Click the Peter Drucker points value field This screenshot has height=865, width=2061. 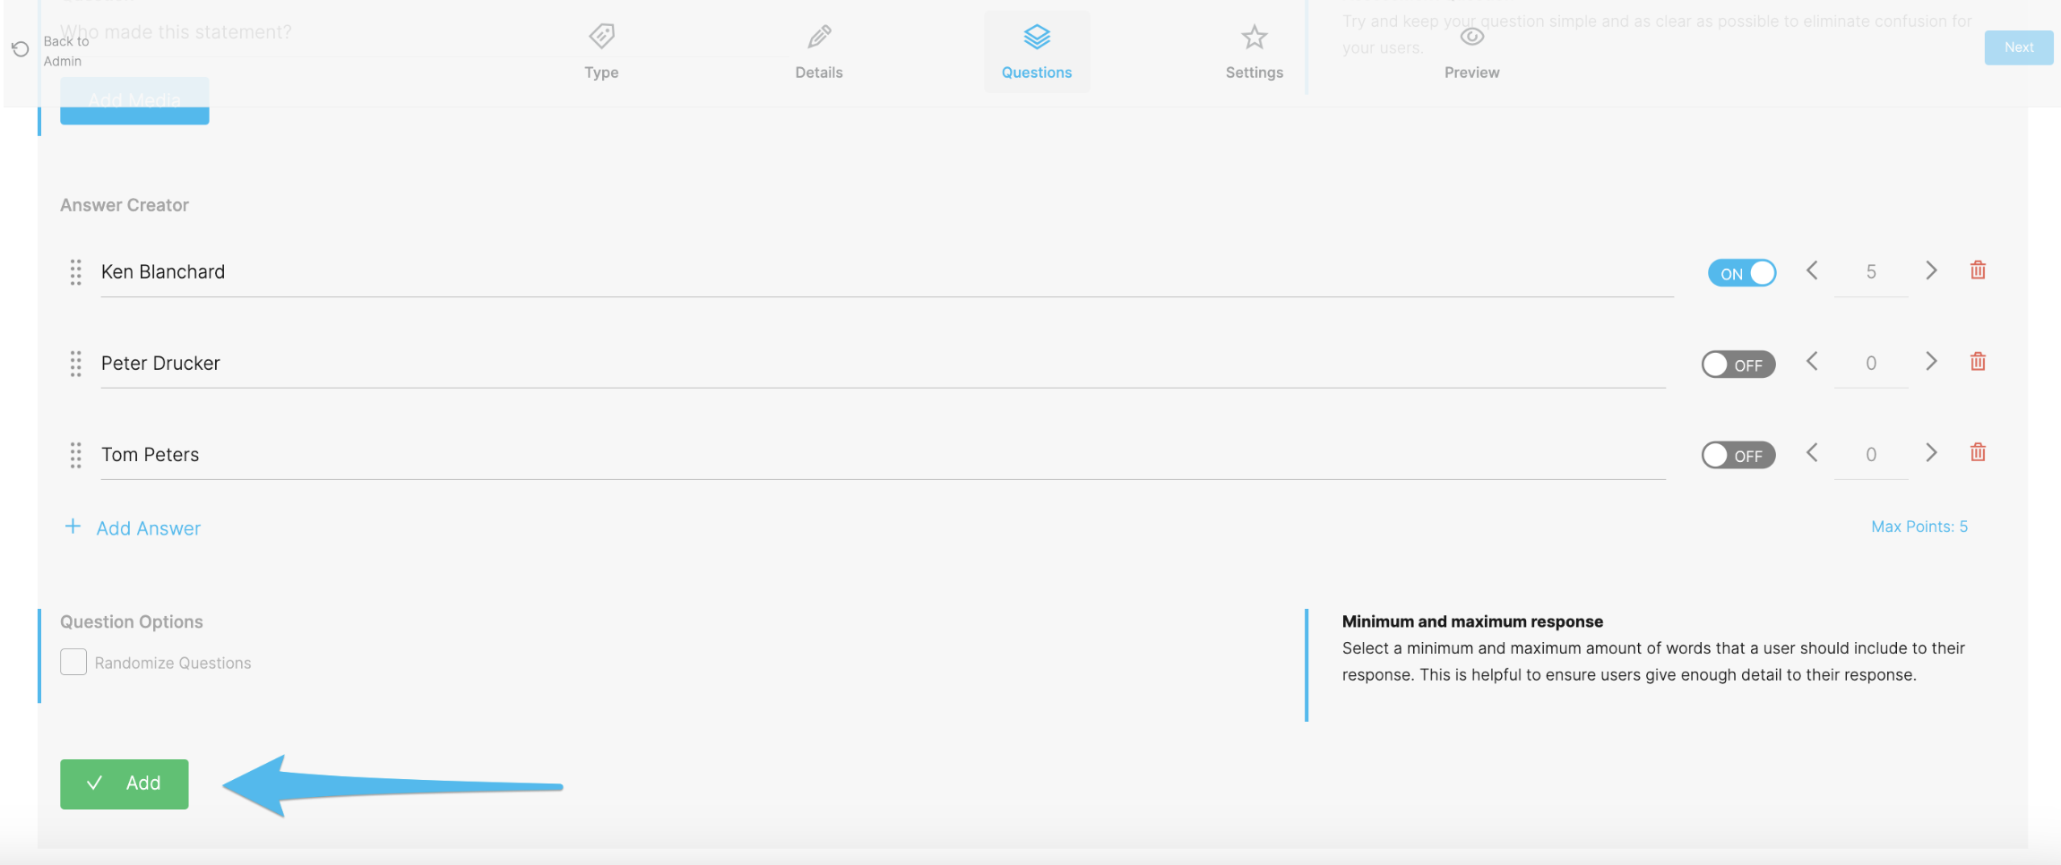[1871, 364]
